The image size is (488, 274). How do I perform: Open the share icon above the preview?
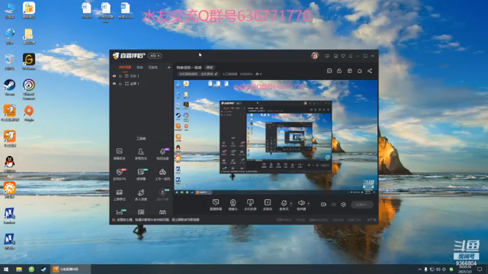370,71
